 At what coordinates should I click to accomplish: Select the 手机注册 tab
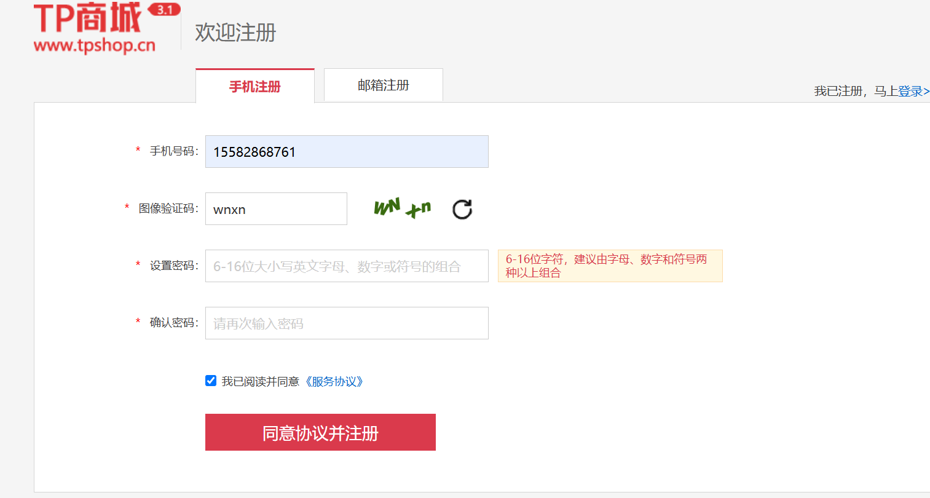tap(254, 86)
